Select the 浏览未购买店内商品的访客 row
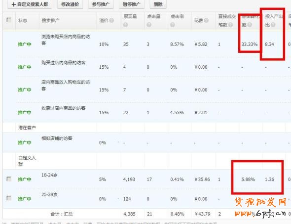This screenshot has height=224, width=291. [x=146, y=45]
